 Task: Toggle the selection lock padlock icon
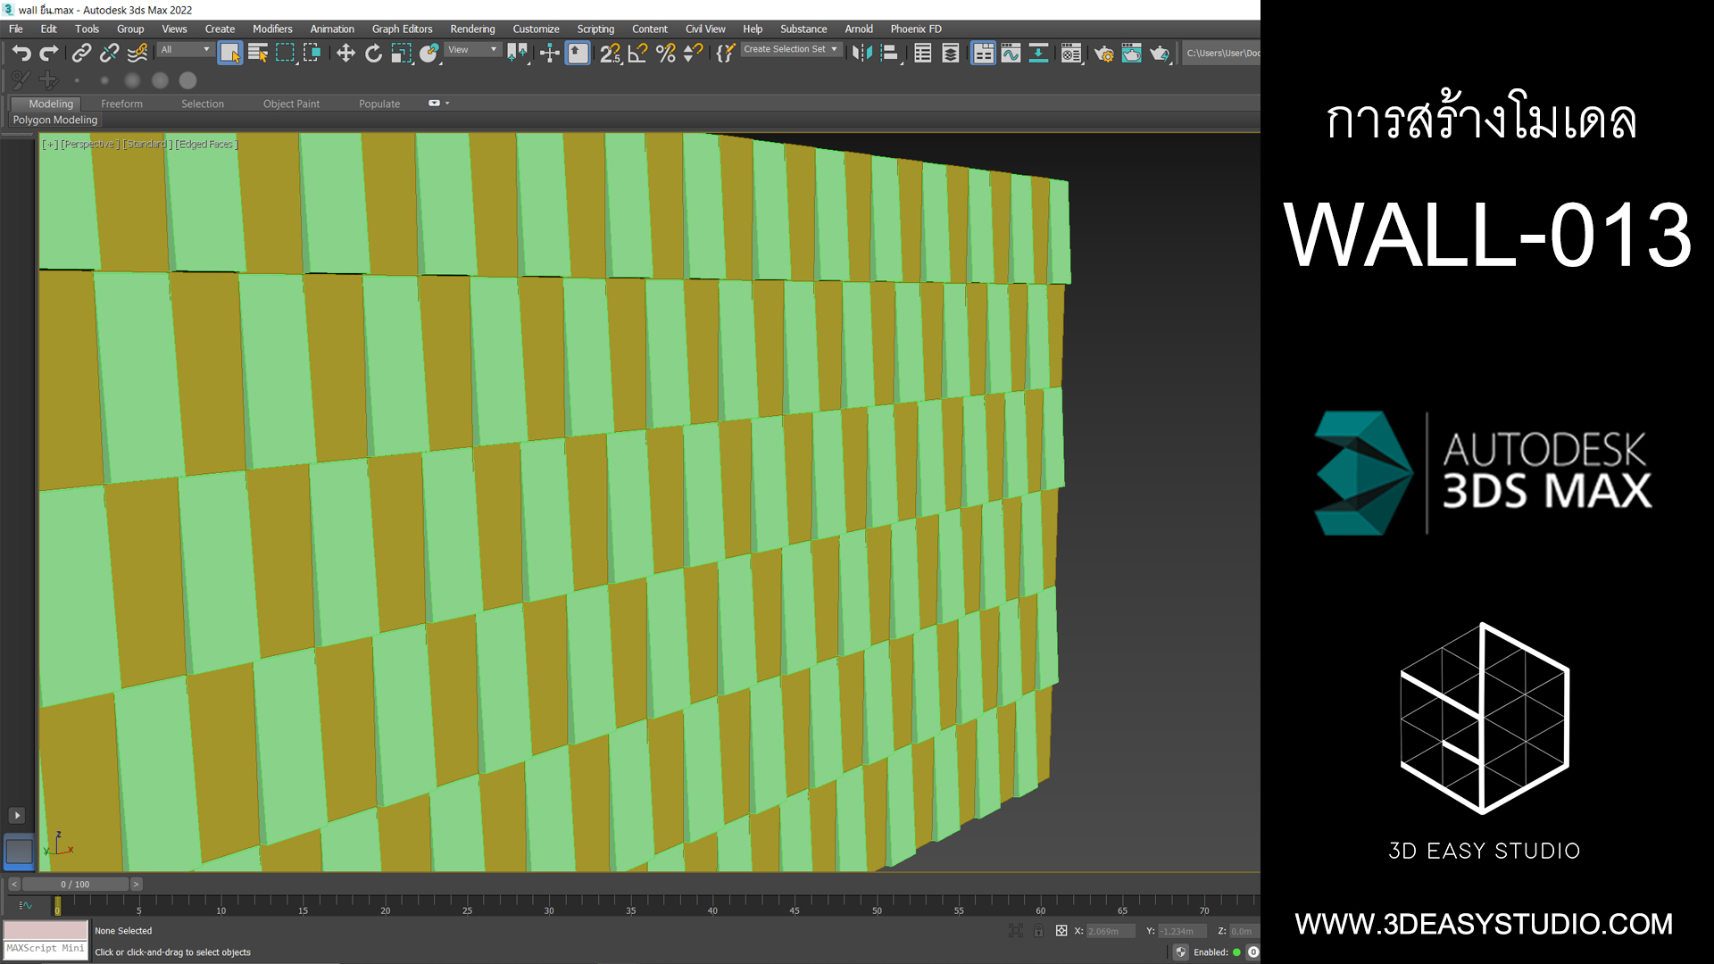(x=1038, y=931)
